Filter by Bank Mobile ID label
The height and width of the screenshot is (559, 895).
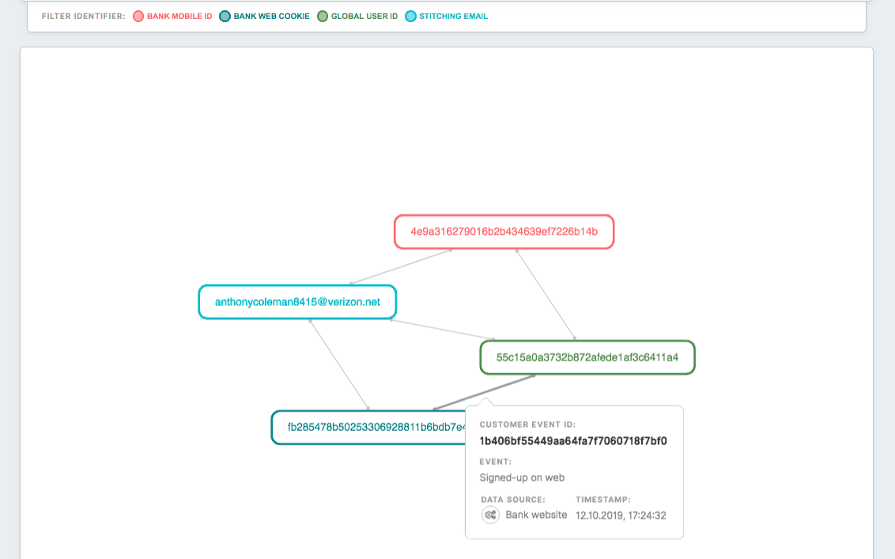pos(179,16)
